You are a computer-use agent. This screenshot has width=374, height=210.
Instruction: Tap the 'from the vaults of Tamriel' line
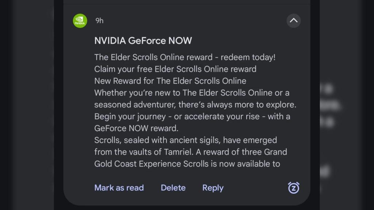[x=190, y=152]
